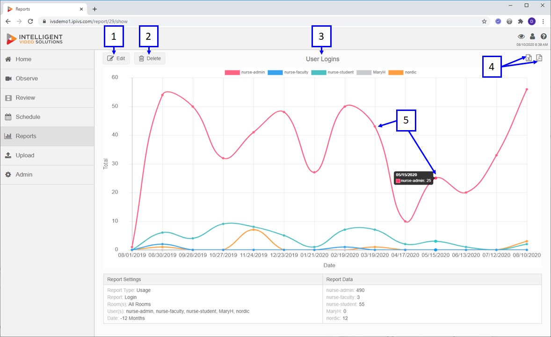Open the help question mark icon

click(544, 36)
